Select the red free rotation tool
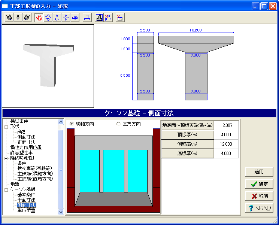Viewport: 279px width, 225px height. tap(39, 18)
